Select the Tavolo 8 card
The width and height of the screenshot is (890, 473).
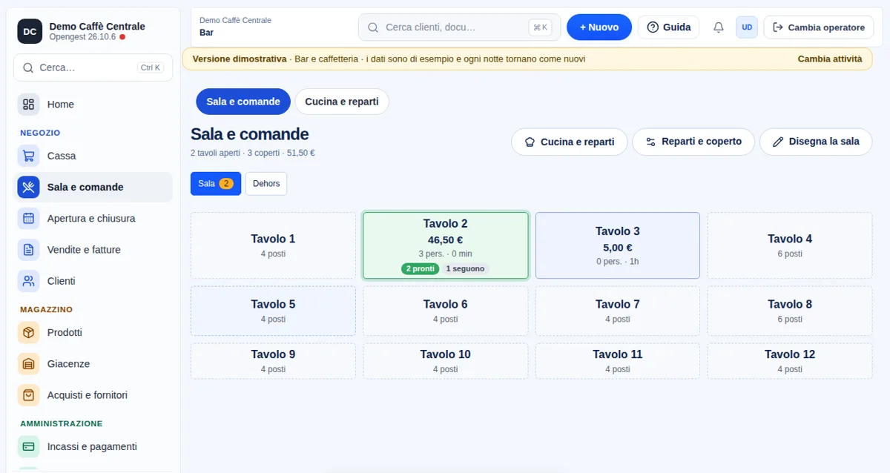(x=790, y=311)
